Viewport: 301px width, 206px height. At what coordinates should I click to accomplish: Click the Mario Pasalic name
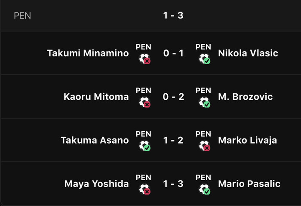click(249, 184)
